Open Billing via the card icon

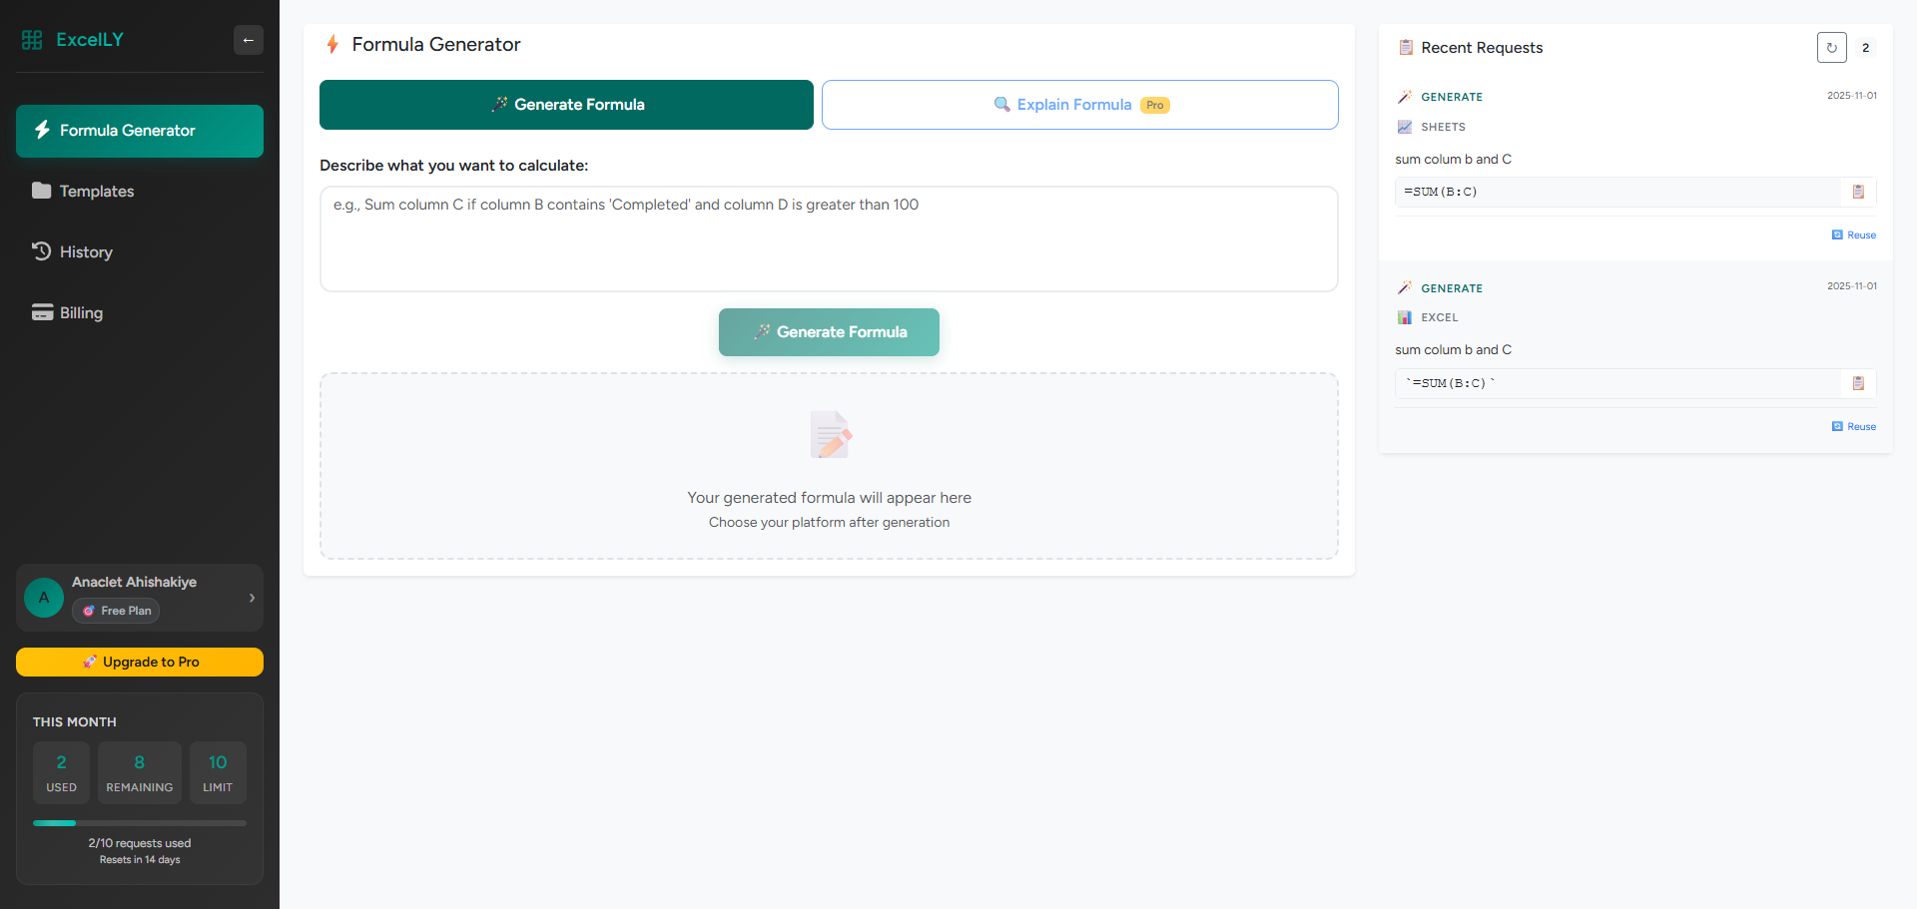[42, 312]
